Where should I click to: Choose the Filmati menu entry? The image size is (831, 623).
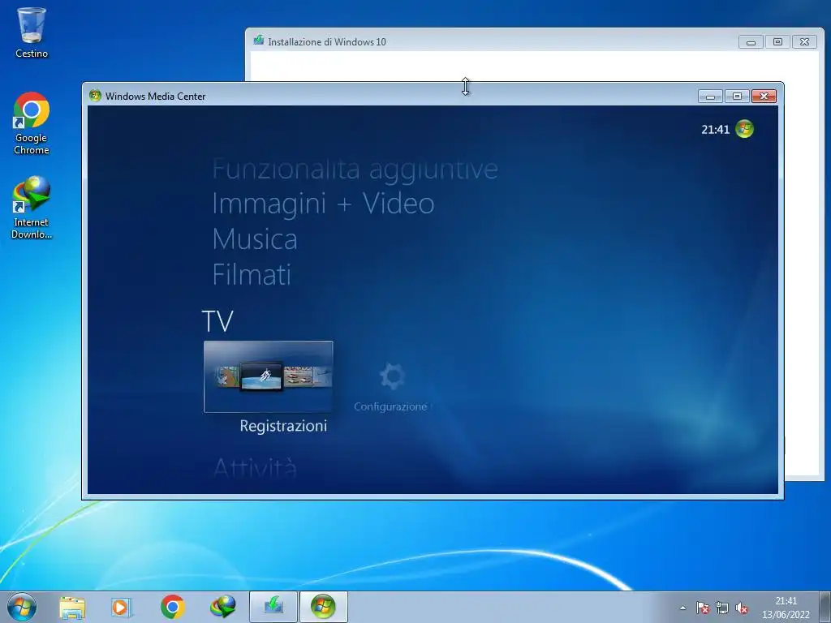coord(252,274)
